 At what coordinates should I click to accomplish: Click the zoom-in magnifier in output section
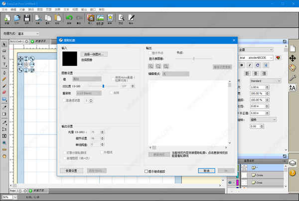[150, 66]
